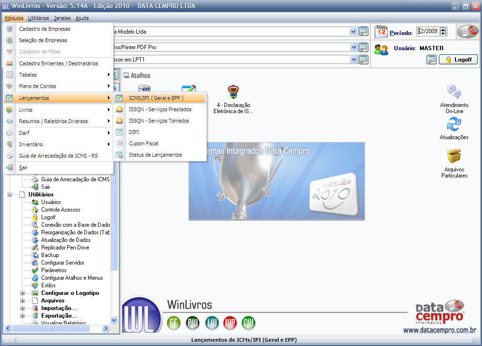Open the DocPrinter PDF Pro dropdown arrow
This screenshot has width=482, height=346.
(354, 47)
